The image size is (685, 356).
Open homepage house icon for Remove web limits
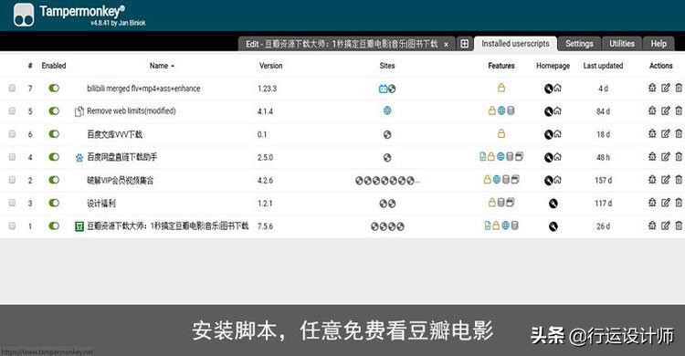(x=557, y=111)
